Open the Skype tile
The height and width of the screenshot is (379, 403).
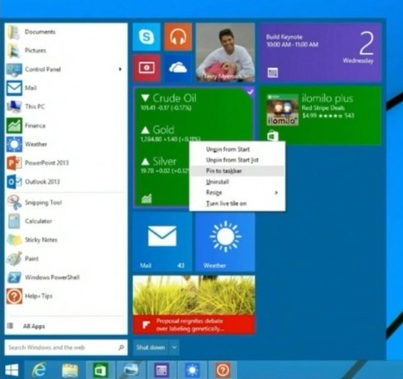(x=146, y=37)
